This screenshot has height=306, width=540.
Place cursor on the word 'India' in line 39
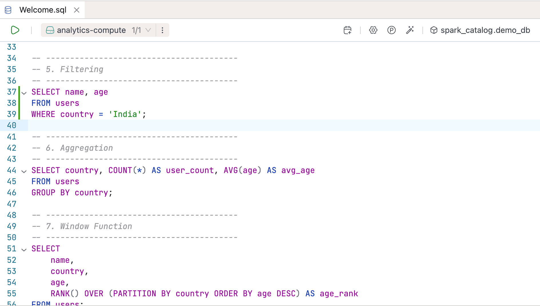pos(124,114)
